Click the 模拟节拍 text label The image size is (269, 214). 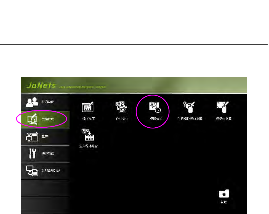click(x=156, y=118)
